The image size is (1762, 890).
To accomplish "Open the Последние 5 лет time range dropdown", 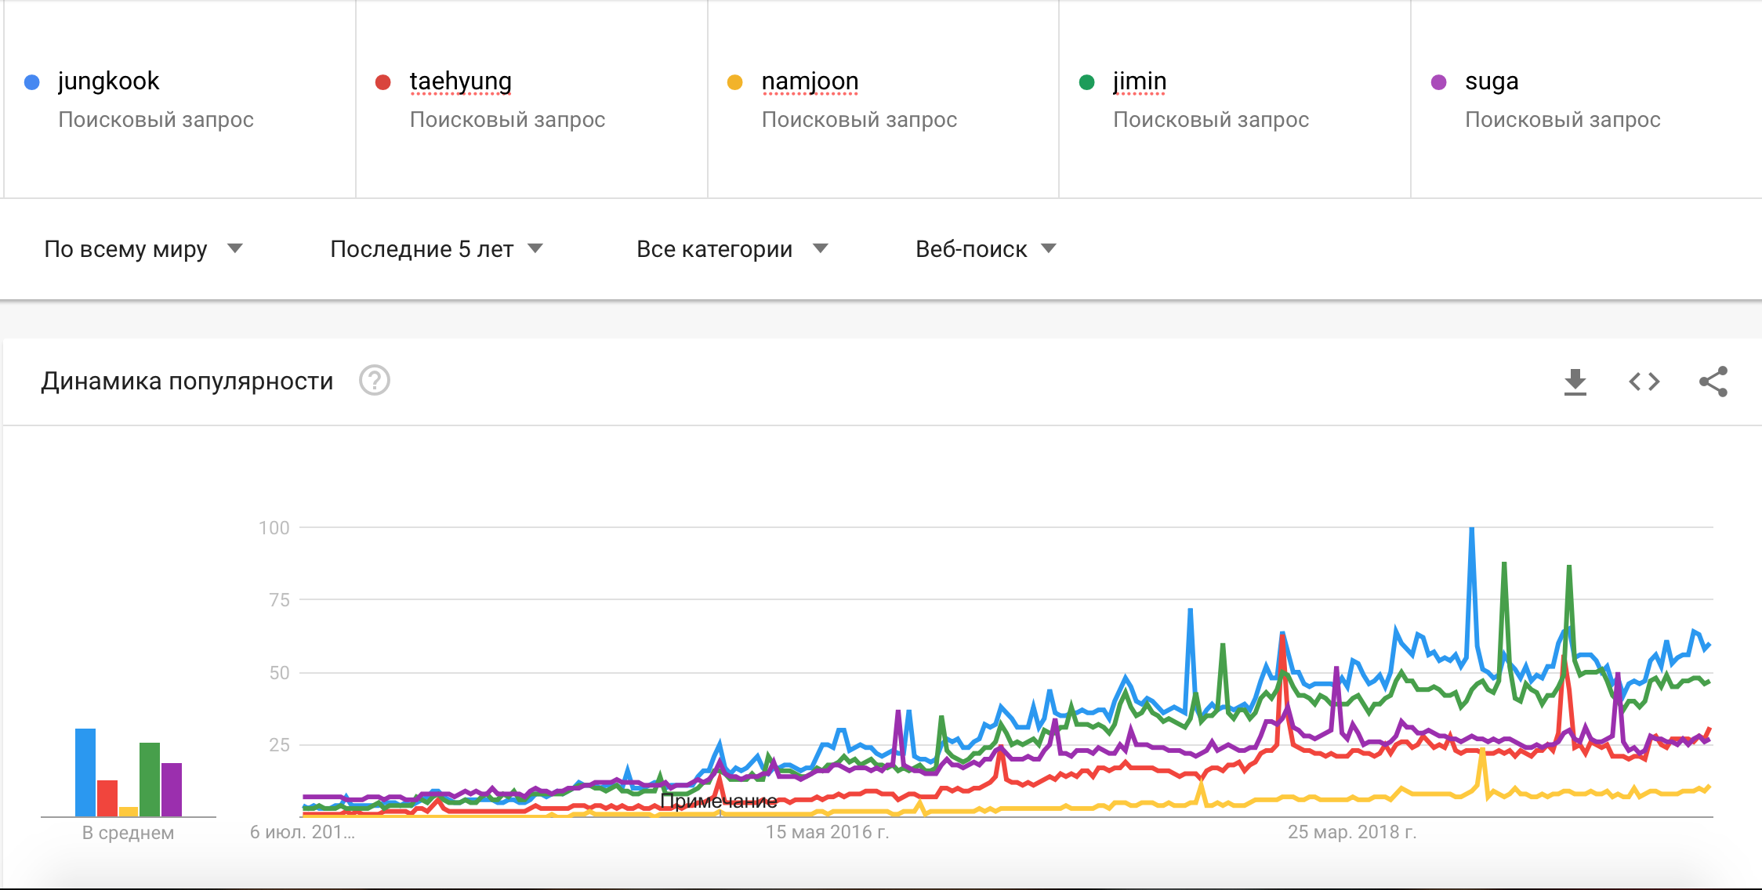I will pyautogui.click(x=437, y=249).
